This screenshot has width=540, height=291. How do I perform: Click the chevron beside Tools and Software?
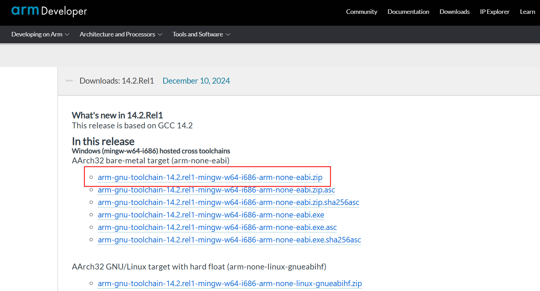(228, 35)
